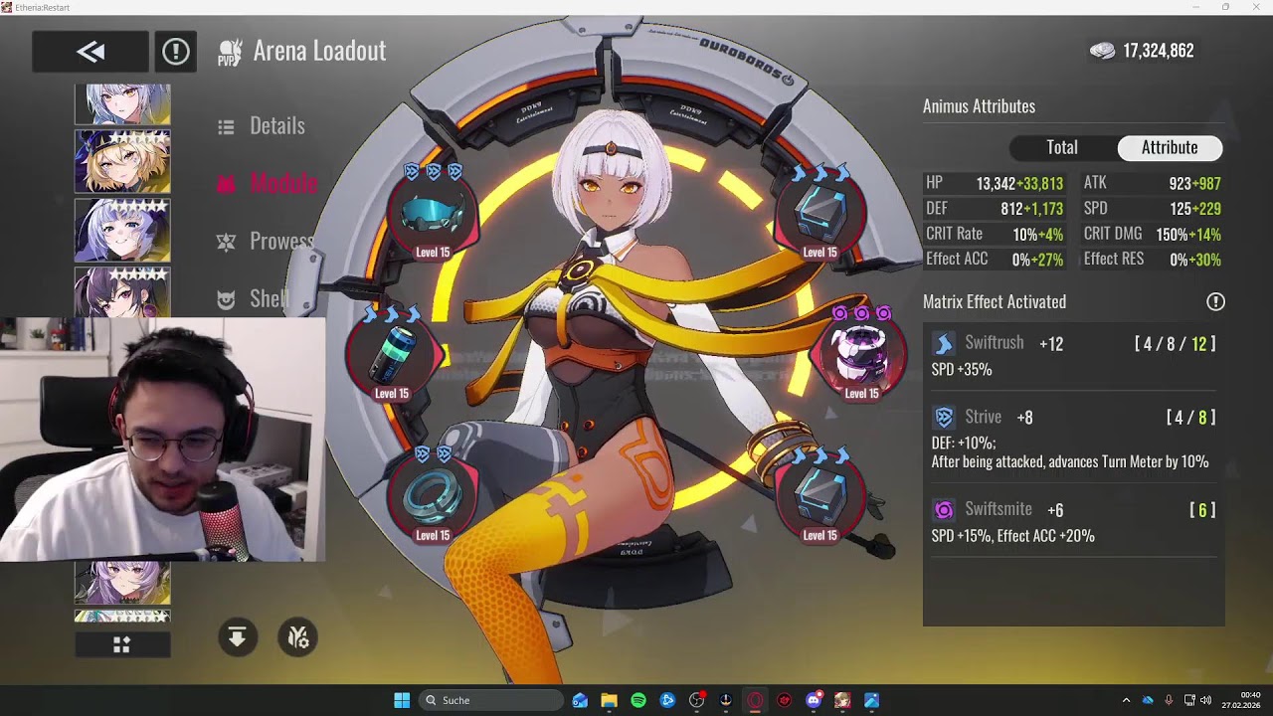Open Discord from the taskbar
Image resolution: width=1273 pixels, height=716 pixels.
[814, 700]
